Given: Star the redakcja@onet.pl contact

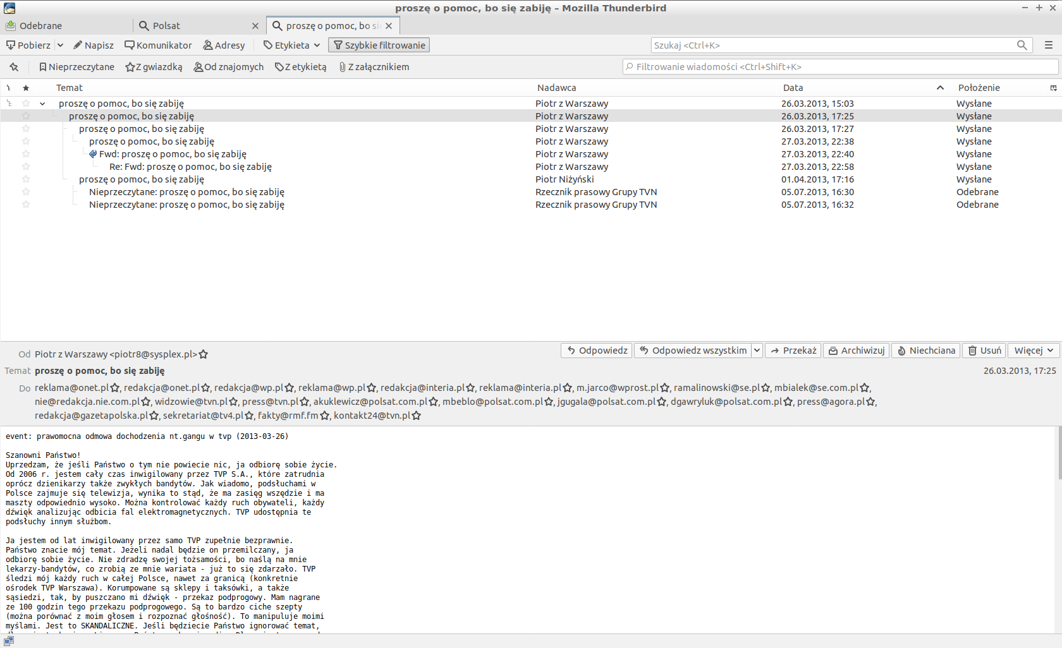Looking at the screenshot, I should click(x=205, y=388).
